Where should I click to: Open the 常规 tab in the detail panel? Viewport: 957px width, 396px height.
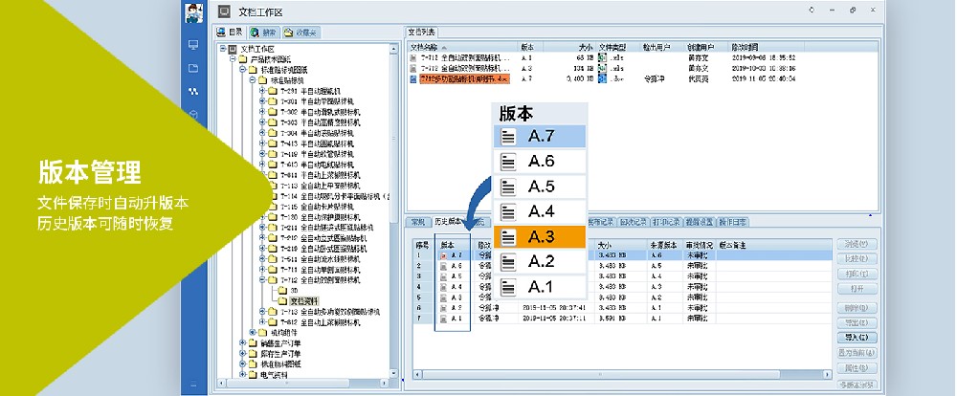tap(419, 222)
